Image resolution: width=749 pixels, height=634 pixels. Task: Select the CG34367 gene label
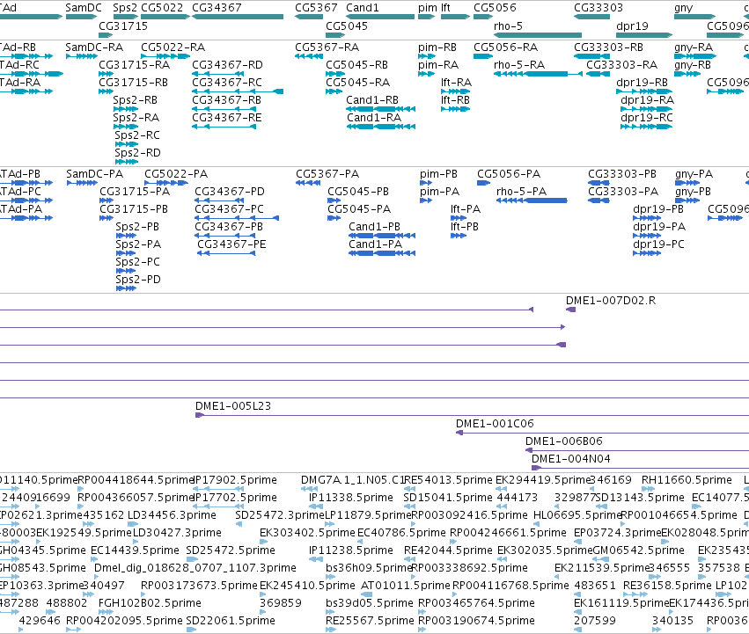click(x=217, y=8)
